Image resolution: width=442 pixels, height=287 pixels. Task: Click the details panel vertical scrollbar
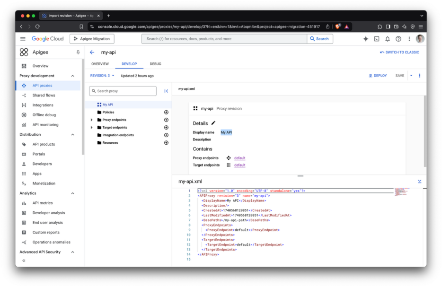(425, 131)
